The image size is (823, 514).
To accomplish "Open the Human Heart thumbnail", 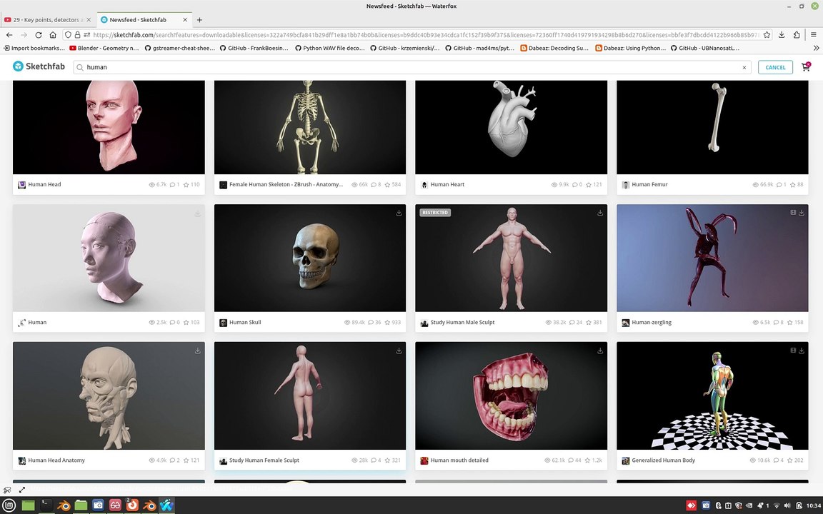I will click(x=512, y=127).
